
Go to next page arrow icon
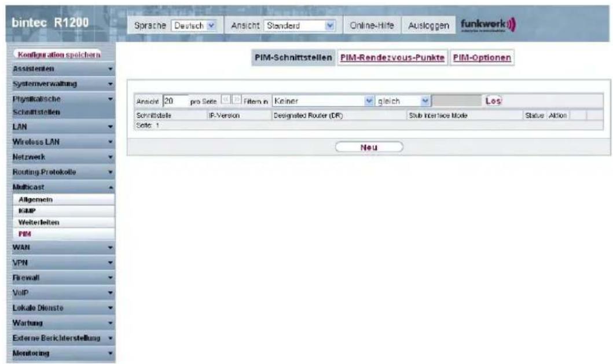[237, 100]
